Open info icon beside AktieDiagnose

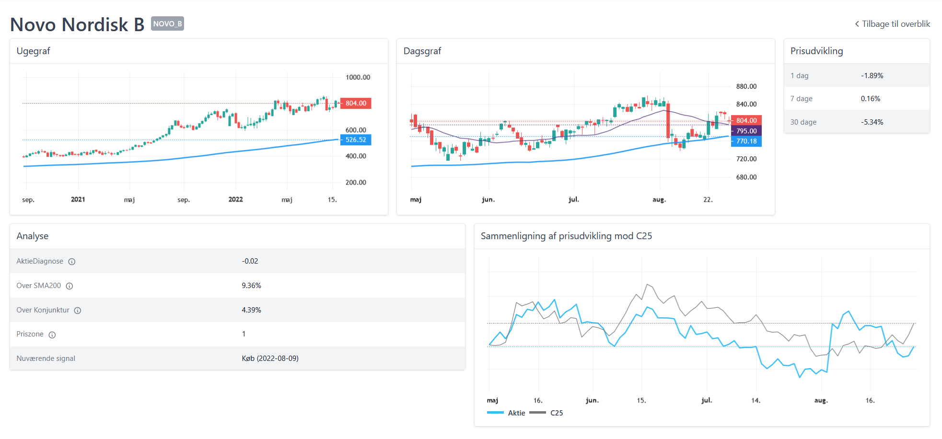[x=72, y=262]
